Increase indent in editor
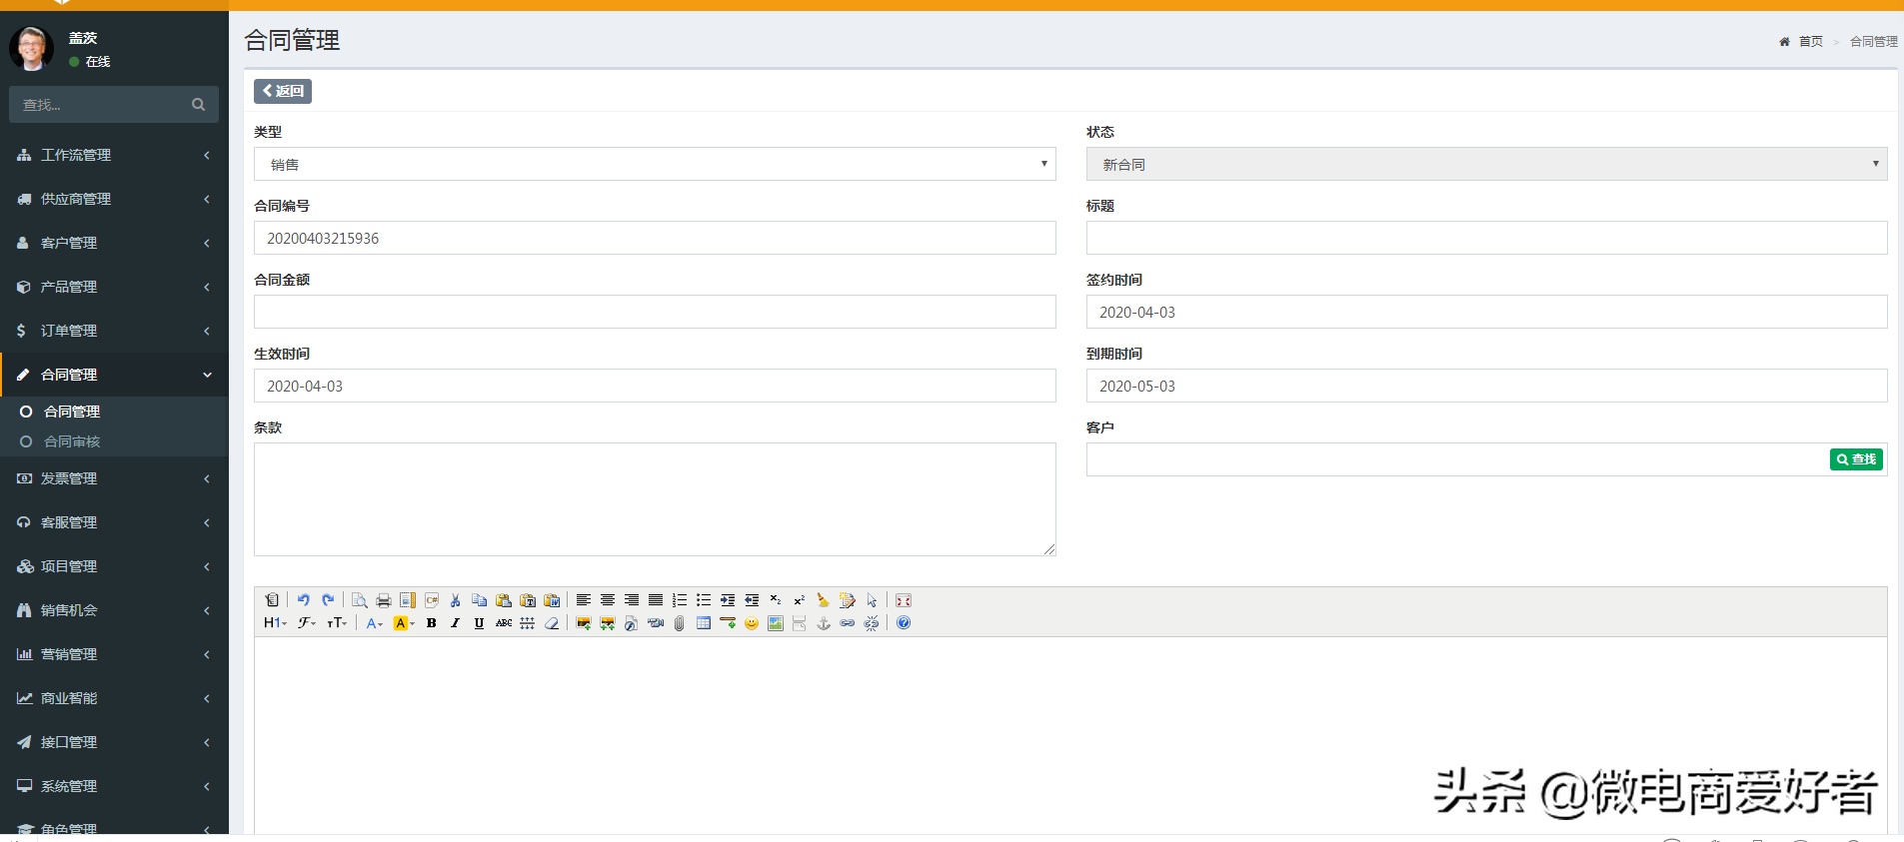This screenshot has width=1904, height=842. click(x=728, y=600)
